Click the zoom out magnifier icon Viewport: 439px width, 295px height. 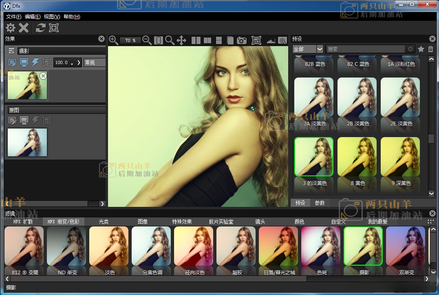coord(147,40)
